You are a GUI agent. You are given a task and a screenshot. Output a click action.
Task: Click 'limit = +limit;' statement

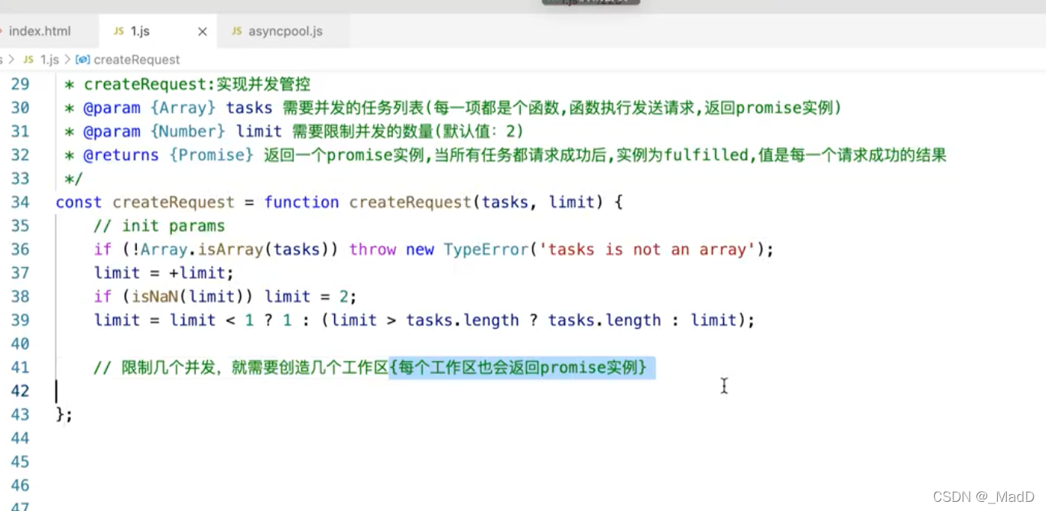164,273
